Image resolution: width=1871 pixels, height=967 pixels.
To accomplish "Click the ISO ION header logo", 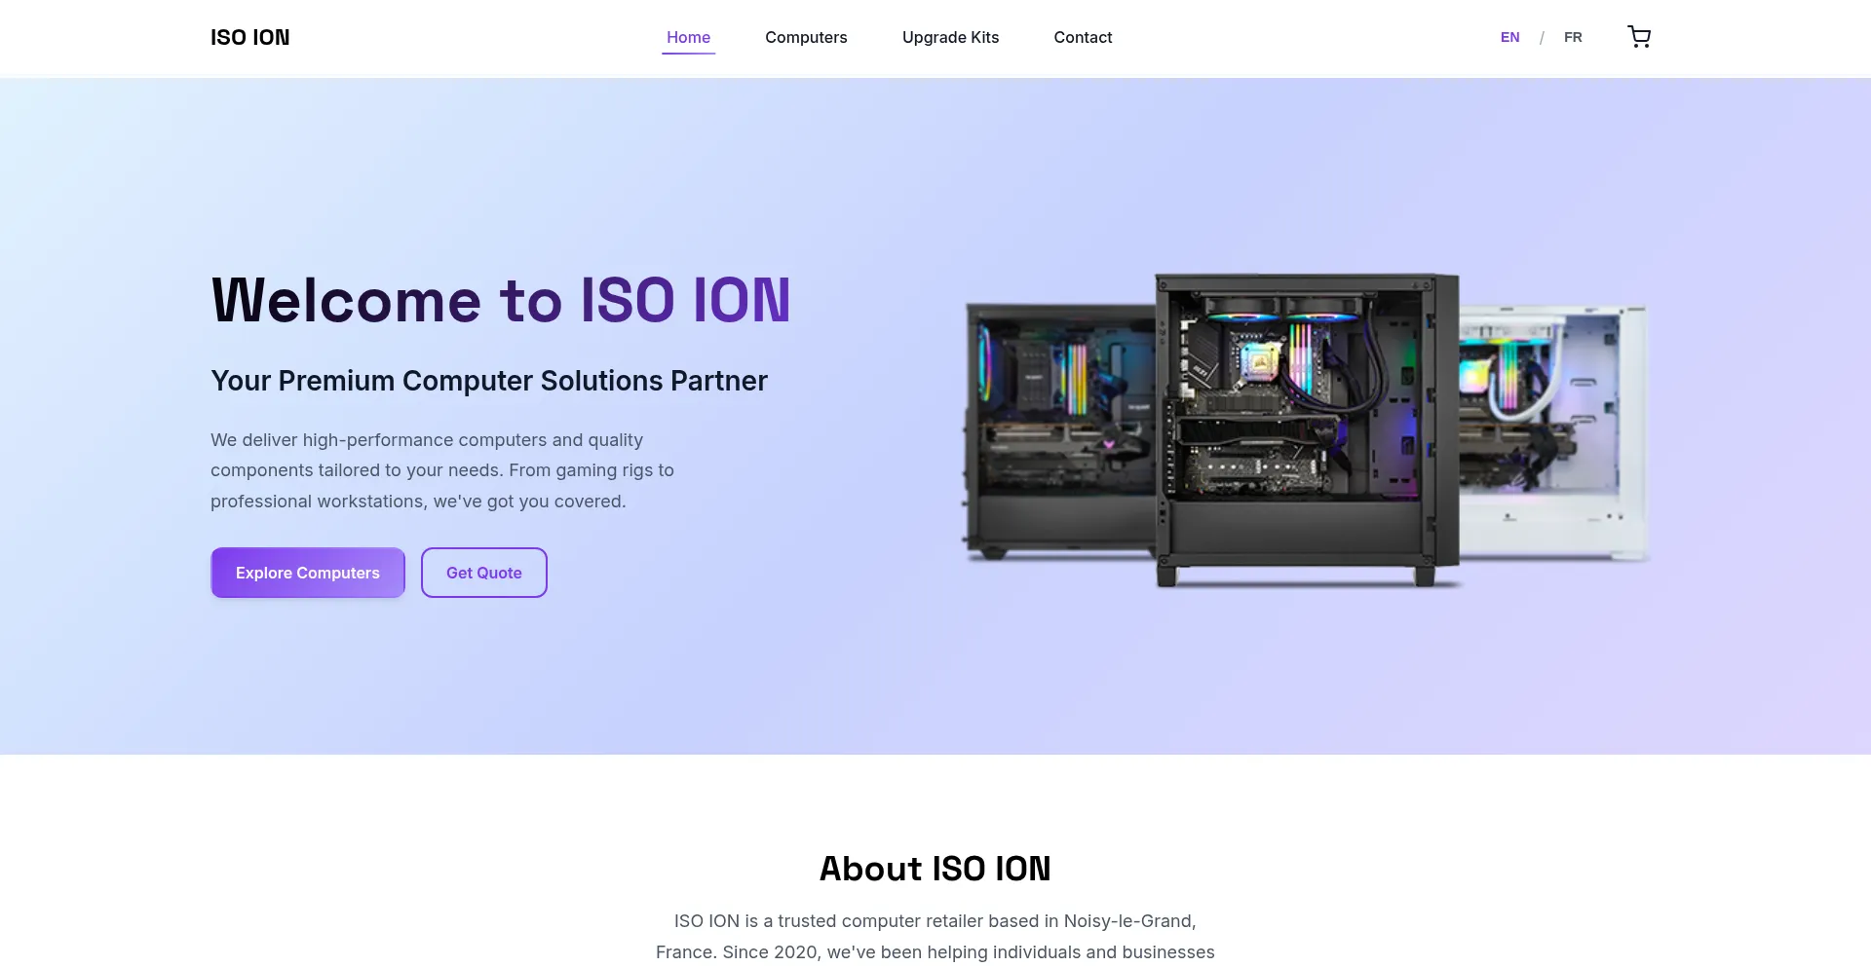I will tap(249, 37).
